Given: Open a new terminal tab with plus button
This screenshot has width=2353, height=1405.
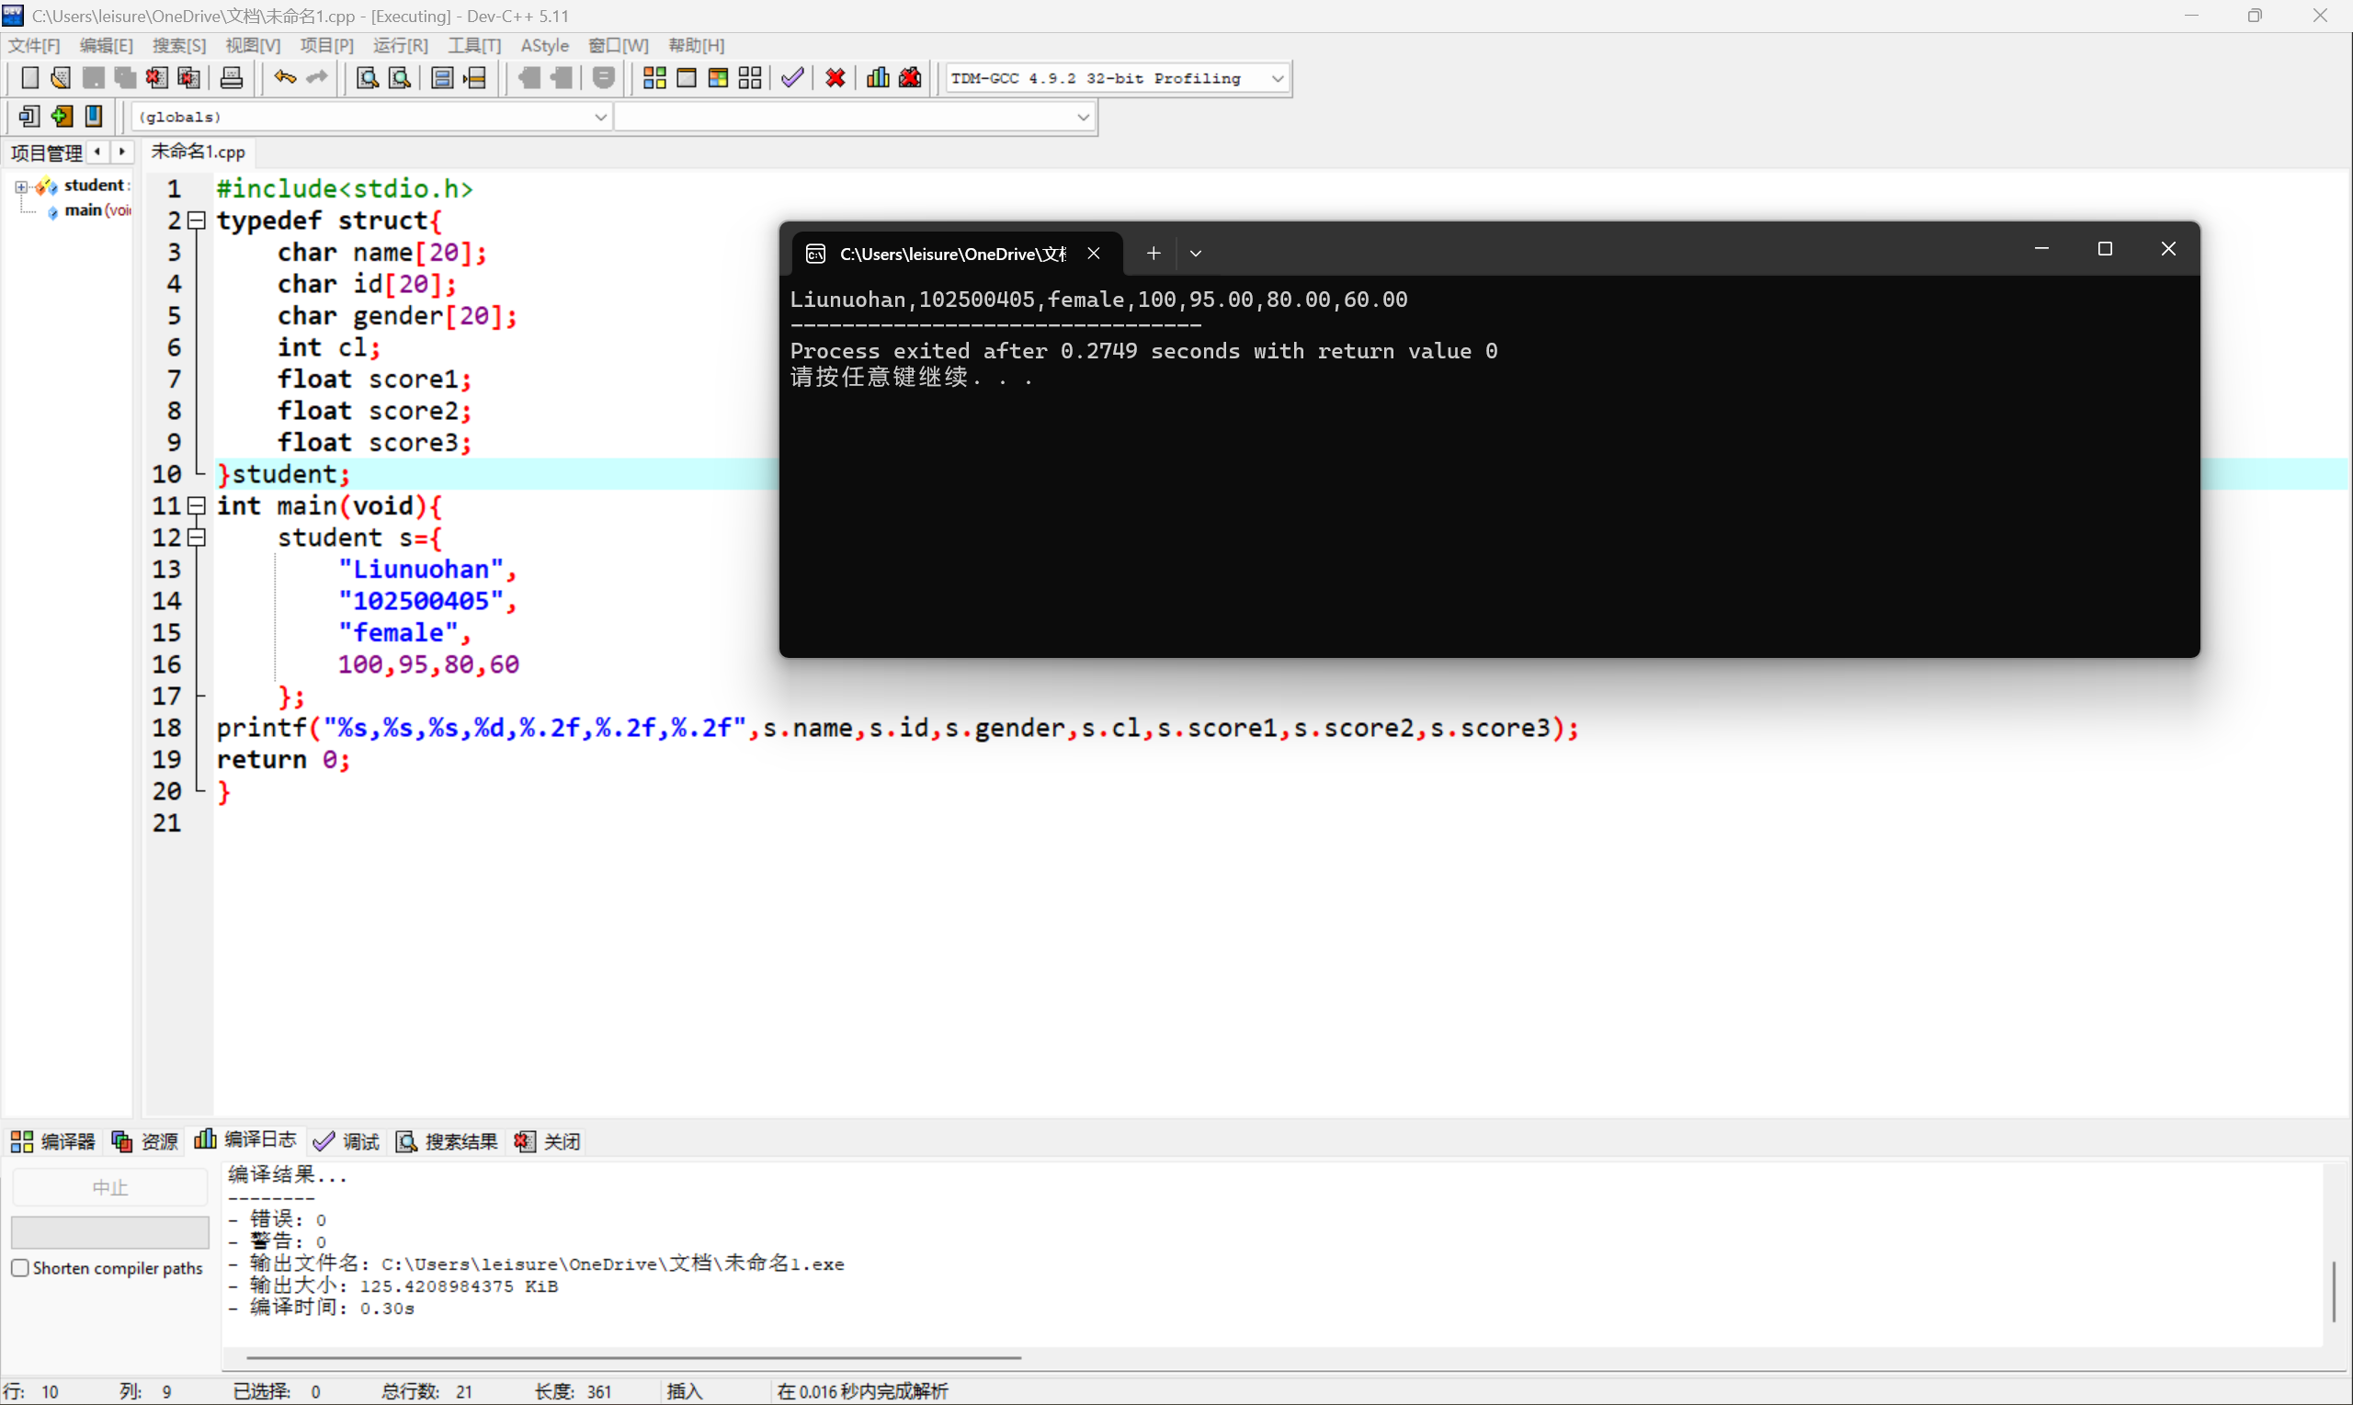Looking at the screenshot, I should coord(1153,253).
